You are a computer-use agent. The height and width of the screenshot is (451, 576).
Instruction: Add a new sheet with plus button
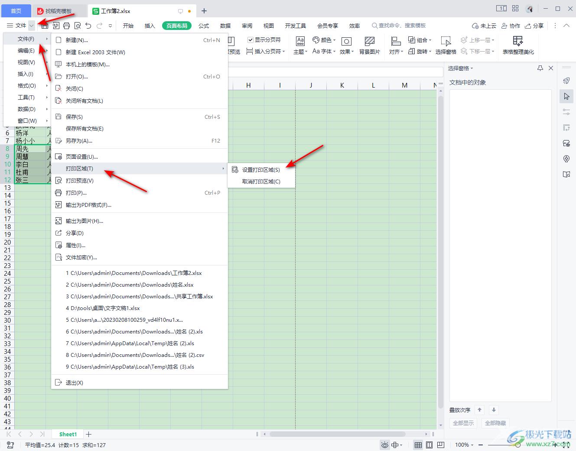(x=89, y=434)
